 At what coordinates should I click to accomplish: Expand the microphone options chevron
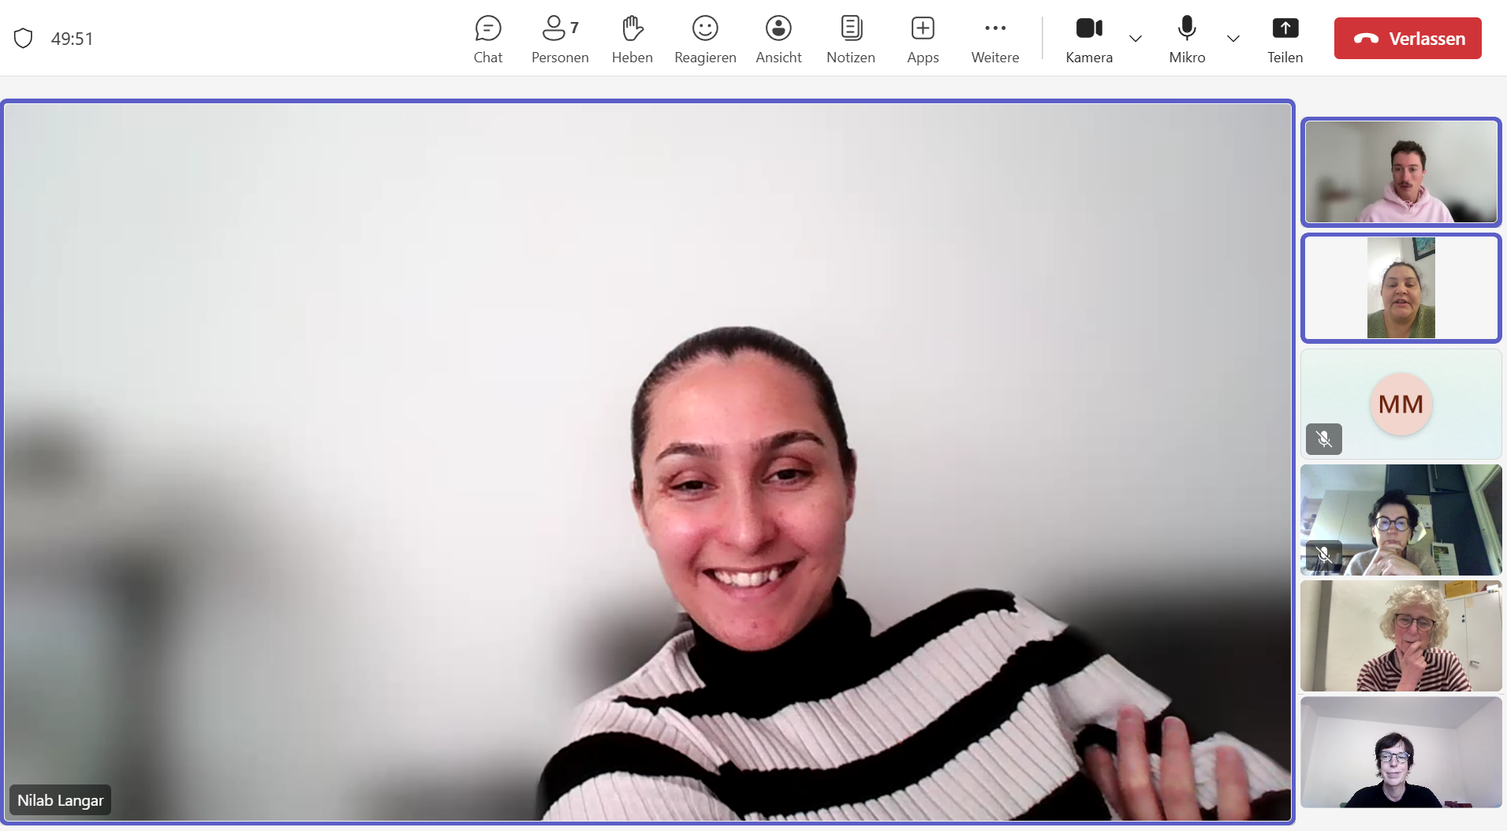pos(1233,39)
